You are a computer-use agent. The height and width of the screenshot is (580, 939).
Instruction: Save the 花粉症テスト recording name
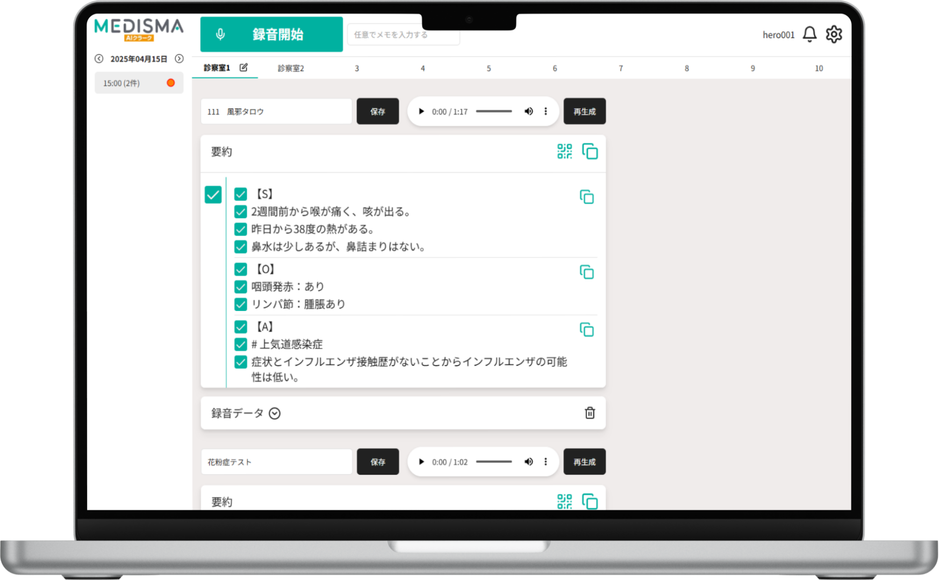[378, 461]
